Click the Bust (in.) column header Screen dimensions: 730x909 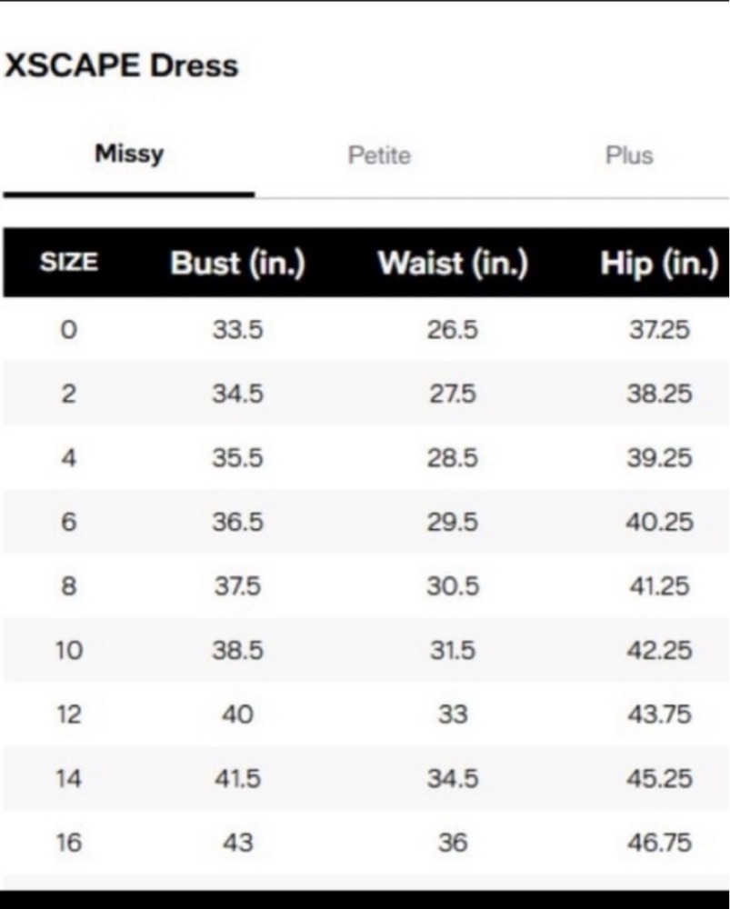pos(238,264)
